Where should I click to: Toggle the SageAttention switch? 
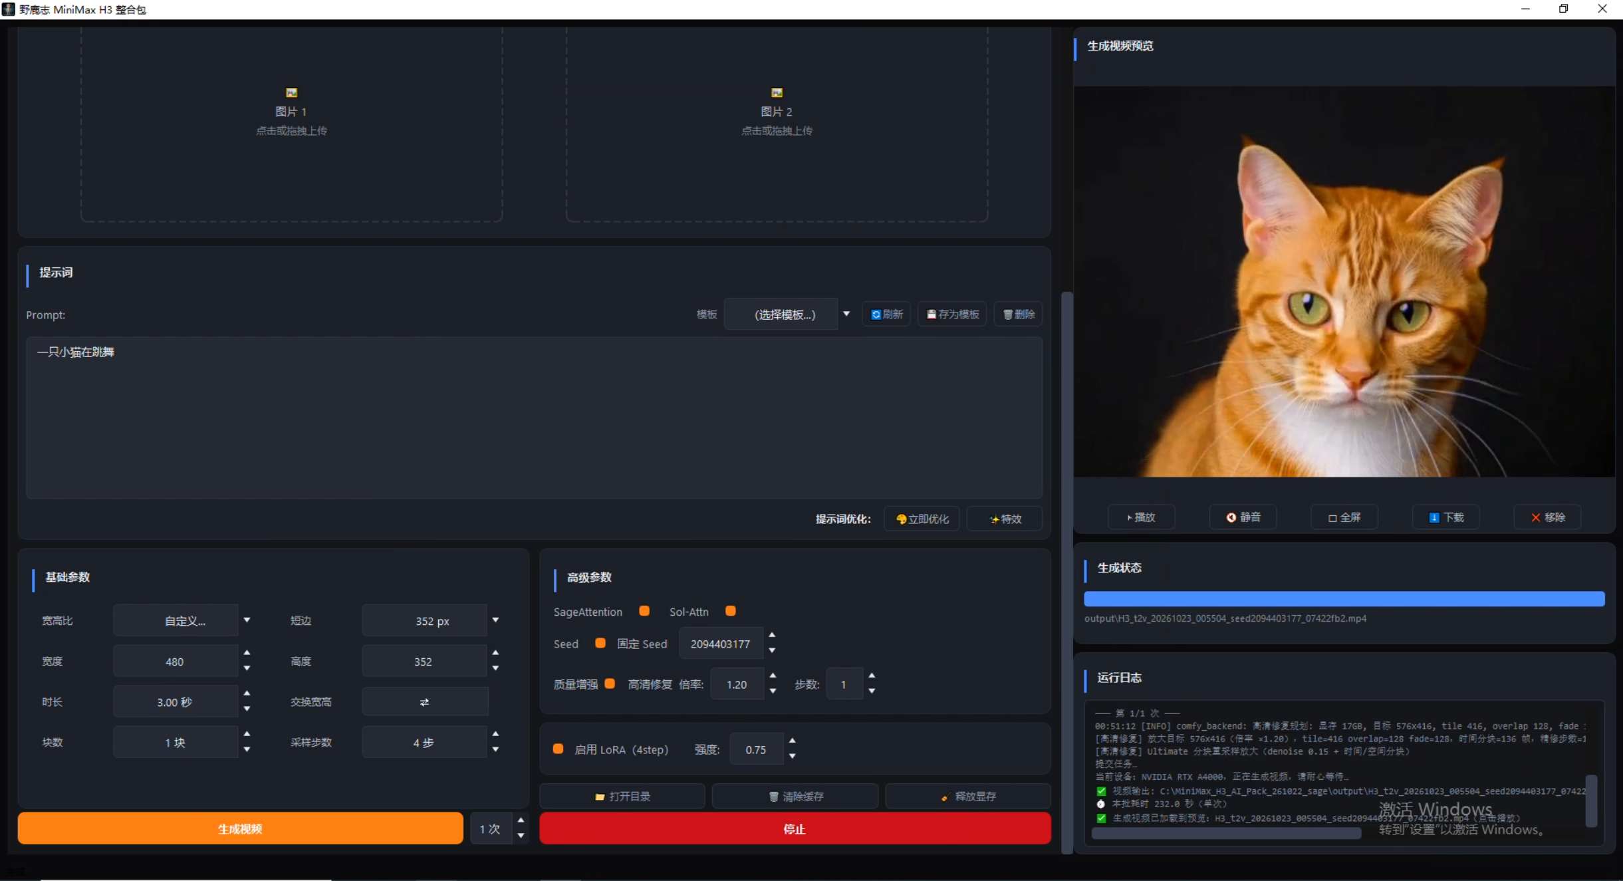(644, 611)
